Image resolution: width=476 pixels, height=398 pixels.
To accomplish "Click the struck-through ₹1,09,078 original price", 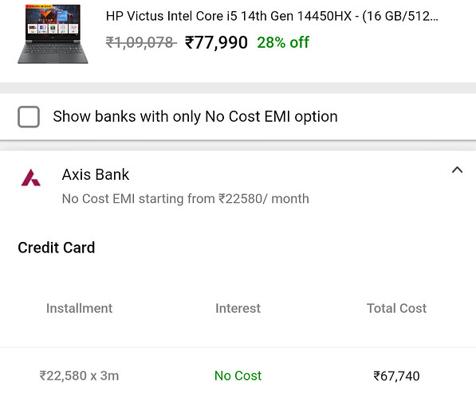I will tap(141, 42).
